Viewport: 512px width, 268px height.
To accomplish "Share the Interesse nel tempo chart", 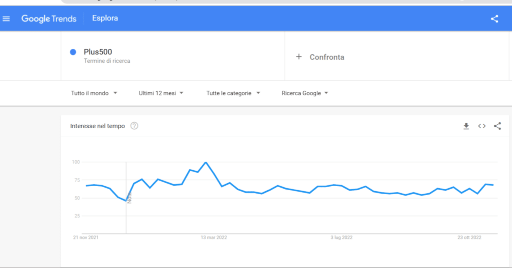I will (497, 126).
